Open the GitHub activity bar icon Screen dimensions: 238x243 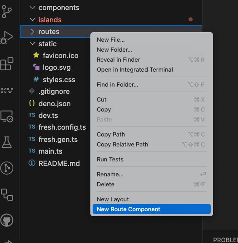coord(7,220)
